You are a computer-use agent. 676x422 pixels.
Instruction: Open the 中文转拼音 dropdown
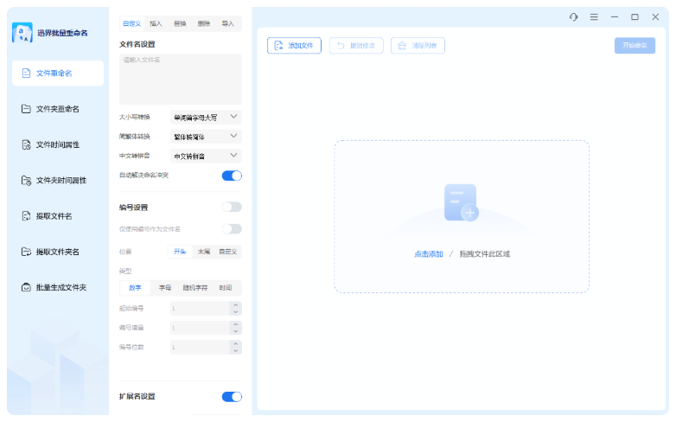206,157
